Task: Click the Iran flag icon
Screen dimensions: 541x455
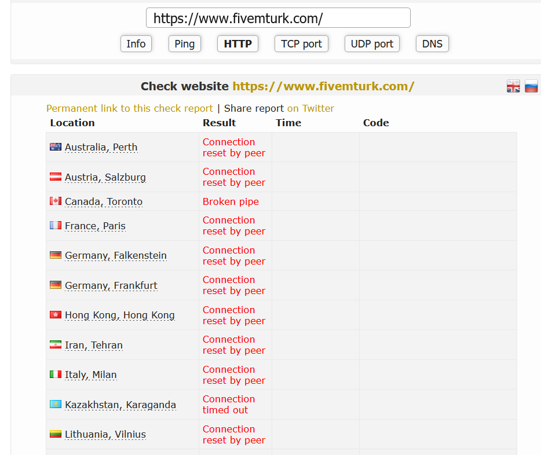Action: coord(56,344)
